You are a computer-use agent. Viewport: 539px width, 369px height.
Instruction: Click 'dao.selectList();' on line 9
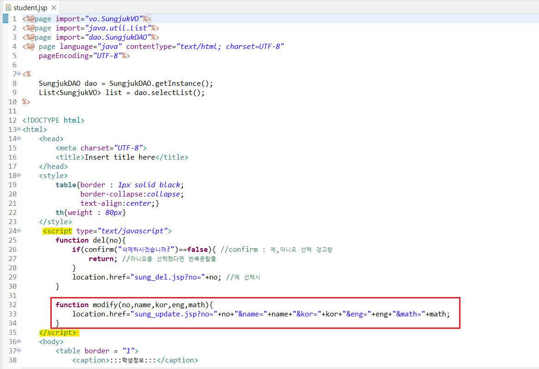click(x=170, y=93)
